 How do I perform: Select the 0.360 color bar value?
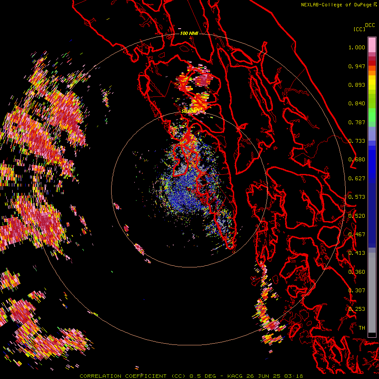[x=357, y=272]
